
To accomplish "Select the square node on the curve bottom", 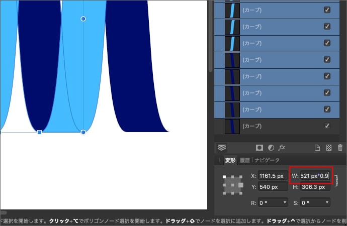I will [40, 132].
